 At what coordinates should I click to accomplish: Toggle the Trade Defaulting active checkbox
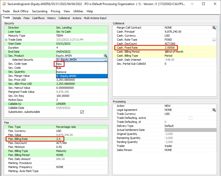point(190,118)
